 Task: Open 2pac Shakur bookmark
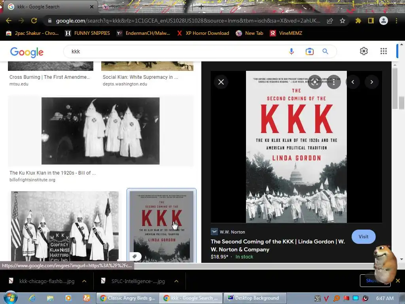[32, 33]
